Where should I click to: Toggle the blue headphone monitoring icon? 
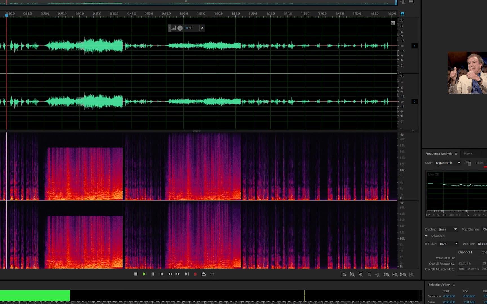click(x=402, y=14)
